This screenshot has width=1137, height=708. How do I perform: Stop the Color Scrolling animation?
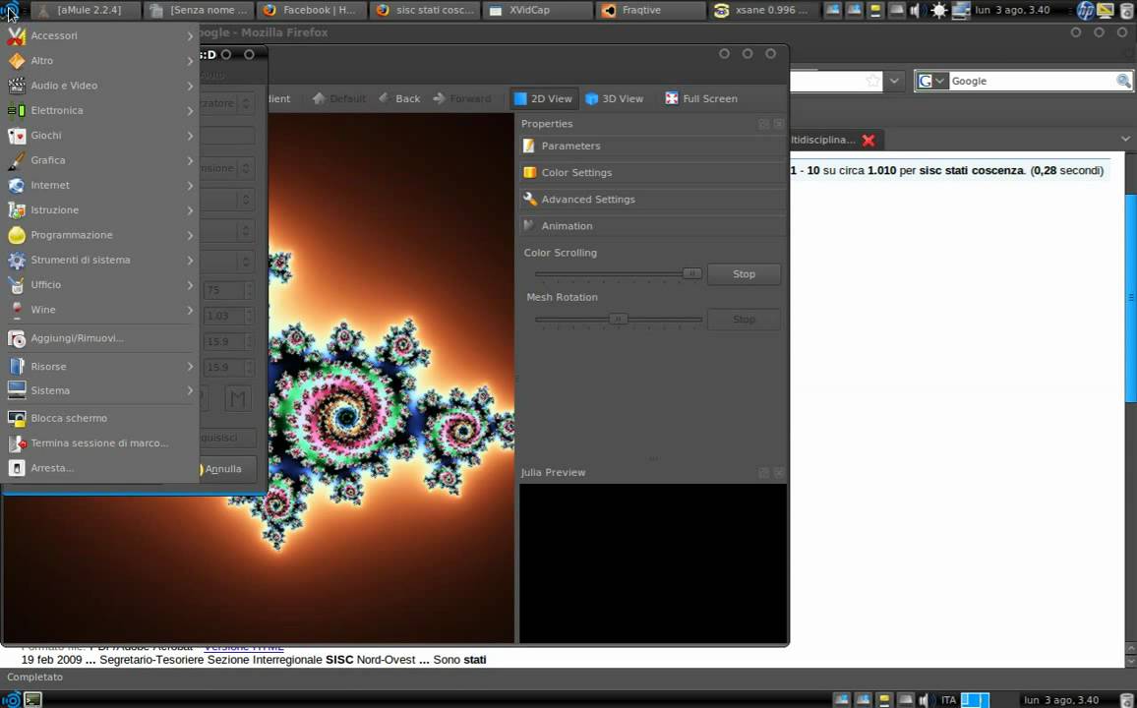click(744, 274)
